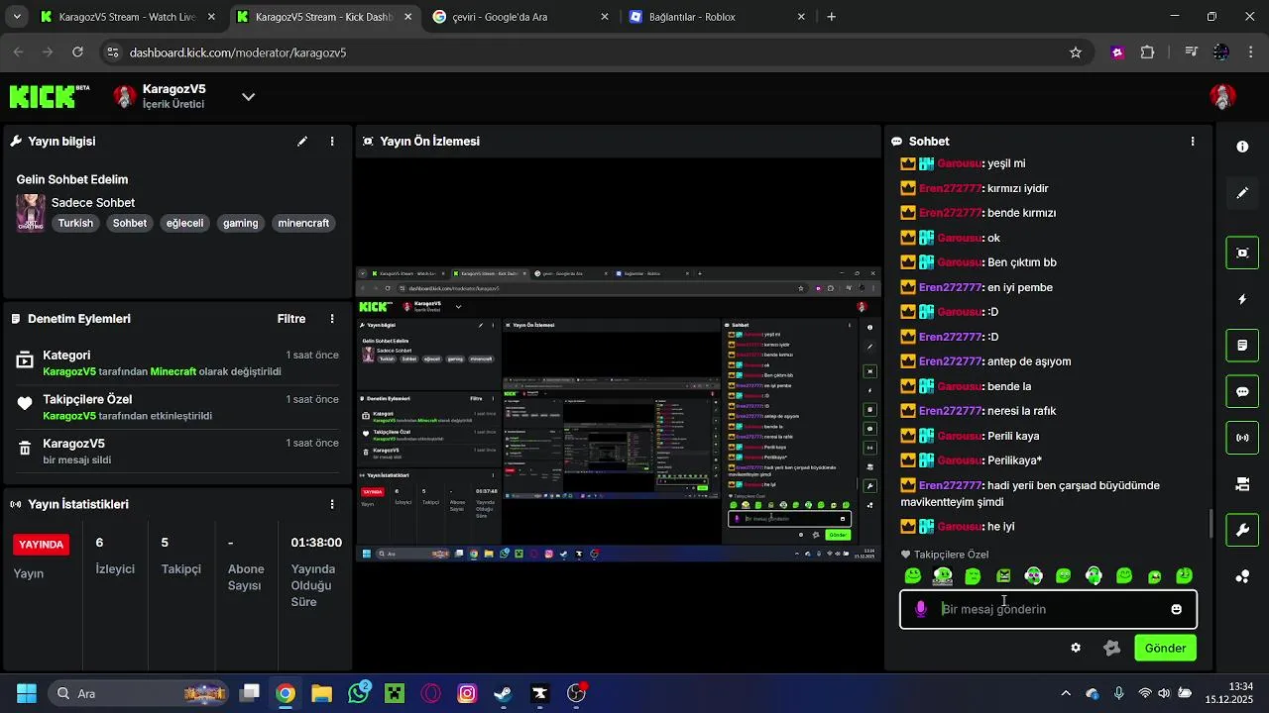1269x713 pixels.
Task: Toggle the chat panel sidebar icon
Action: (x=1242, y=391)
